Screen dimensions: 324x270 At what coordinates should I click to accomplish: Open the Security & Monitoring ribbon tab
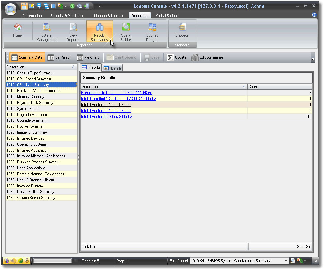click(x=67, y=16)
